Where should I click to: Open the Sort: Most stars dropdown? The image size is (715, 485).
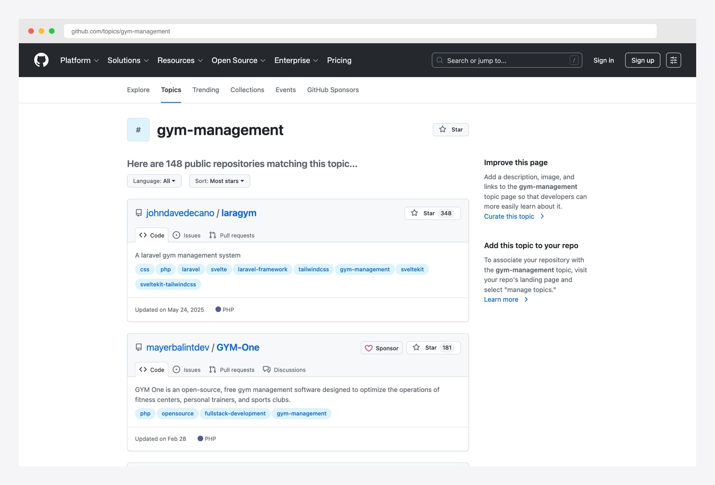[220, 181]
